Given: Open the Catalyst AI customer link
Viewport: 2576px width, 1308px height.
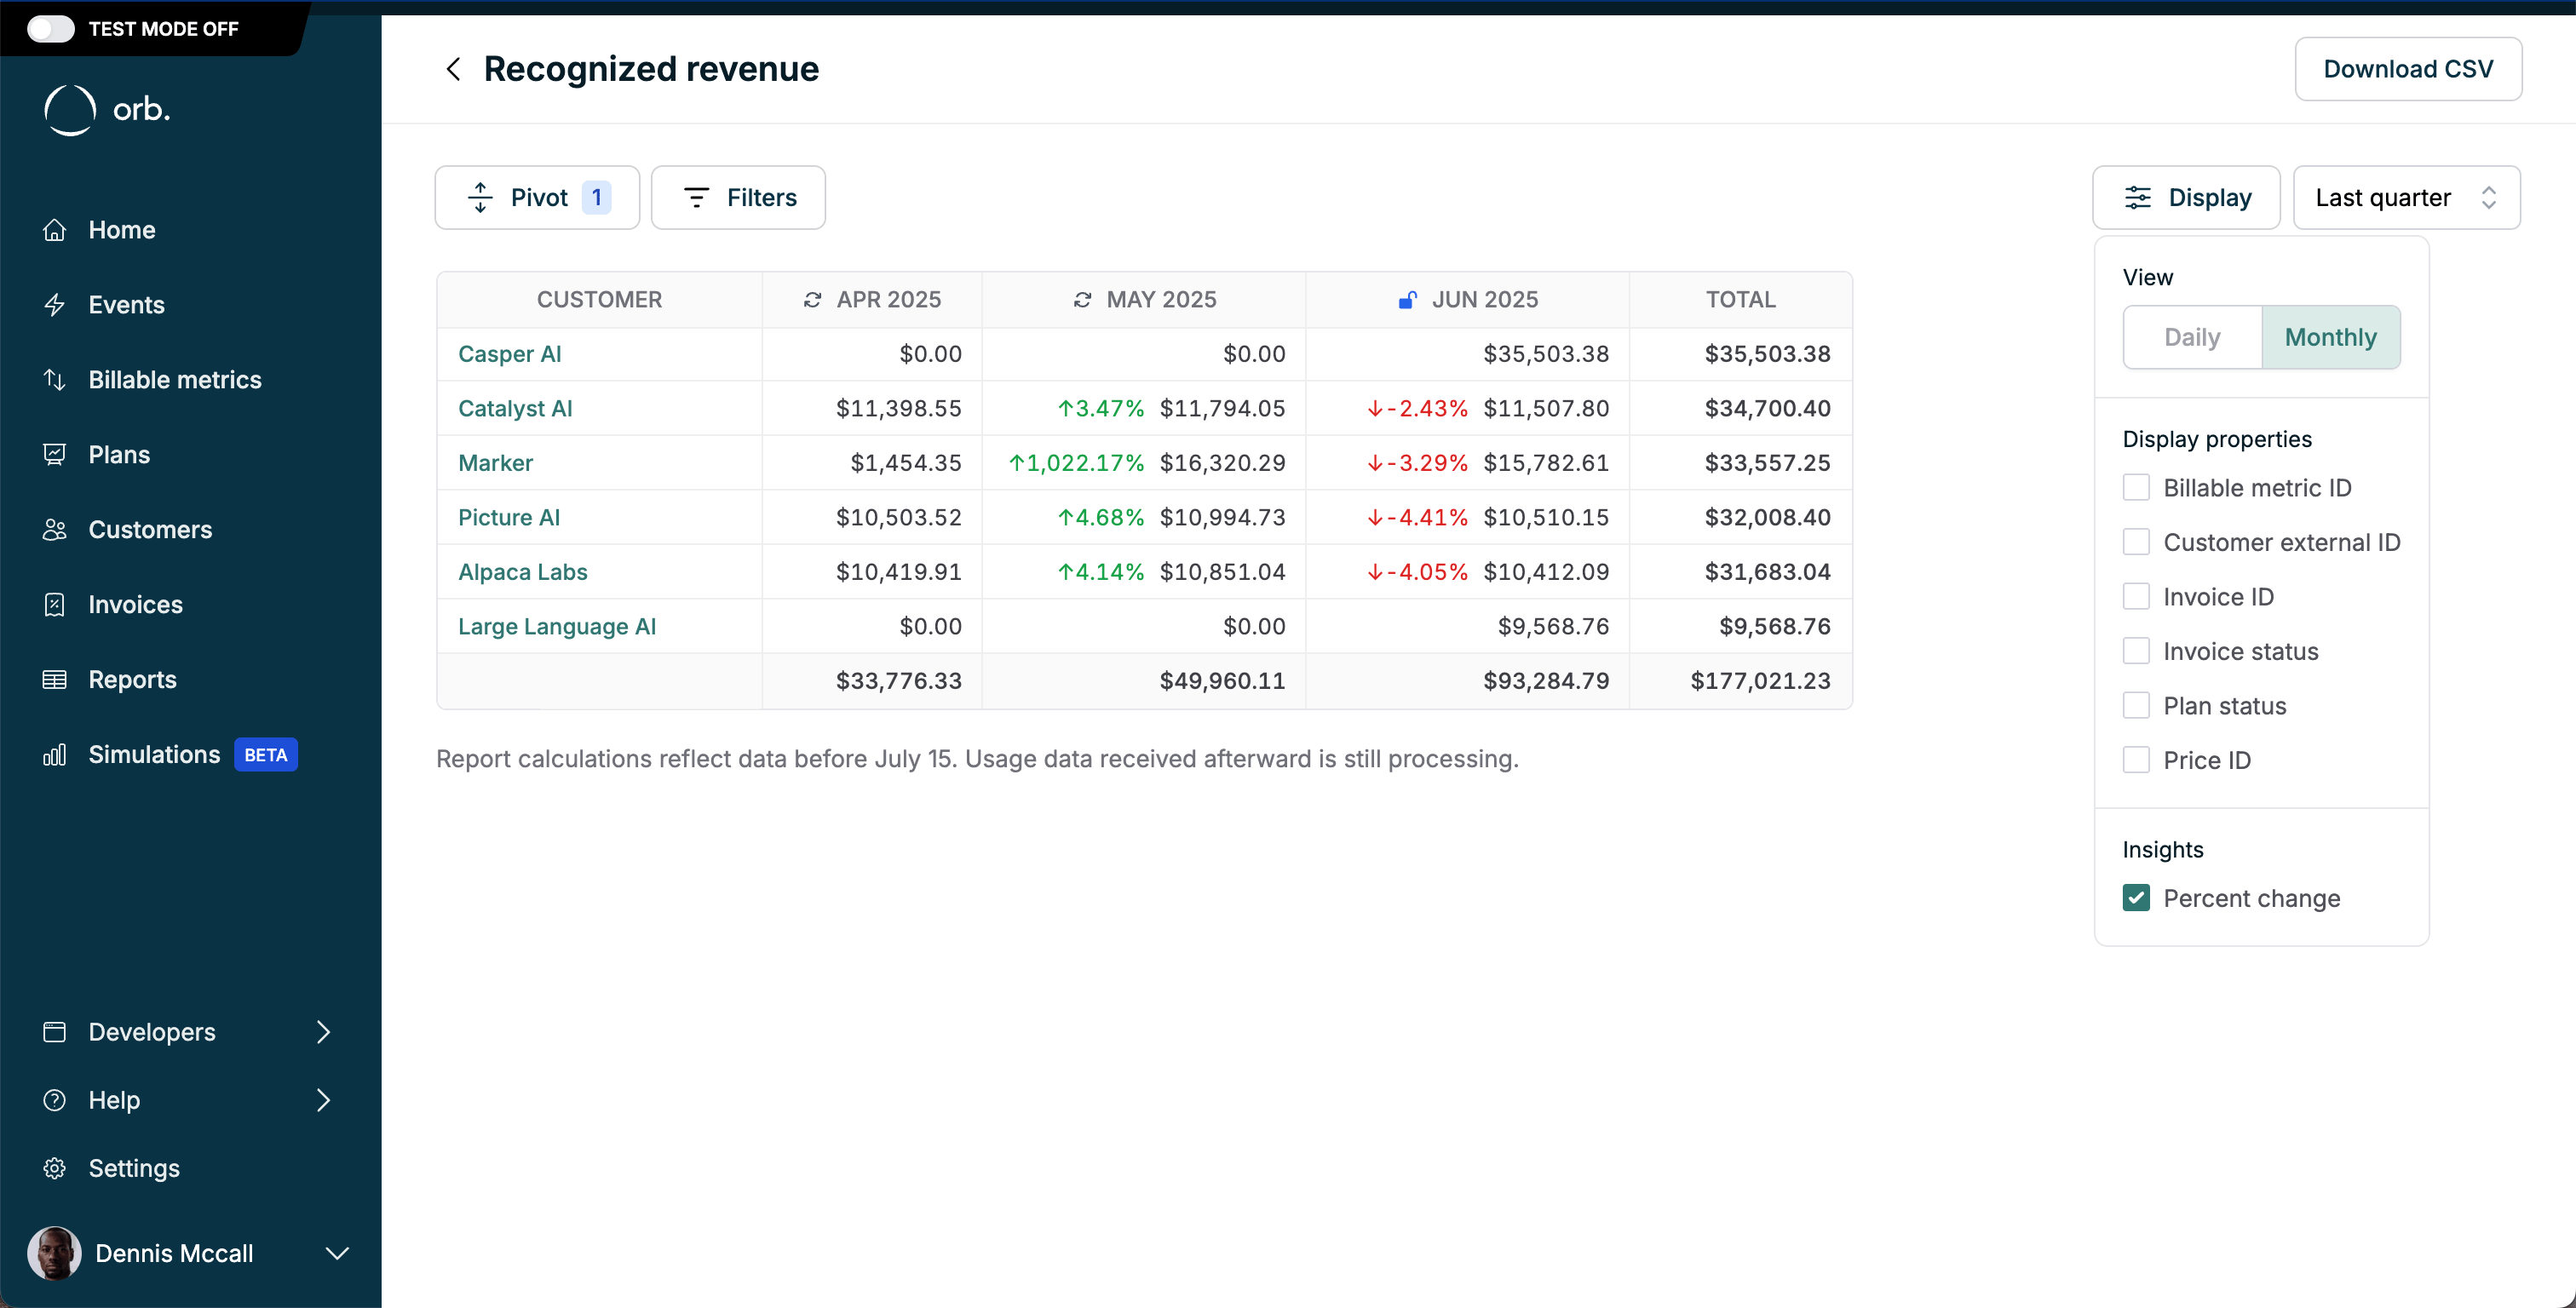Looking at the screenshot, I should tap(515, 409).
